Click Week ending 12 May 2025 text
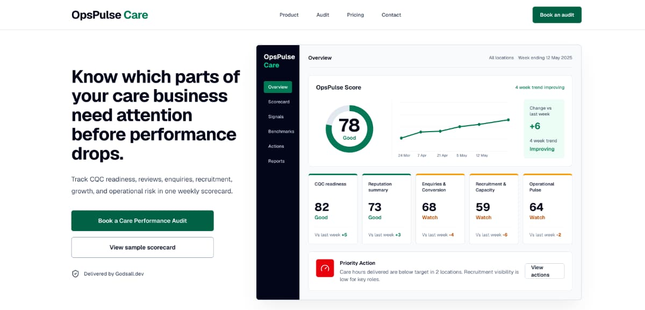This screenshot has width=645, height=310. click(x=545, y=57)
